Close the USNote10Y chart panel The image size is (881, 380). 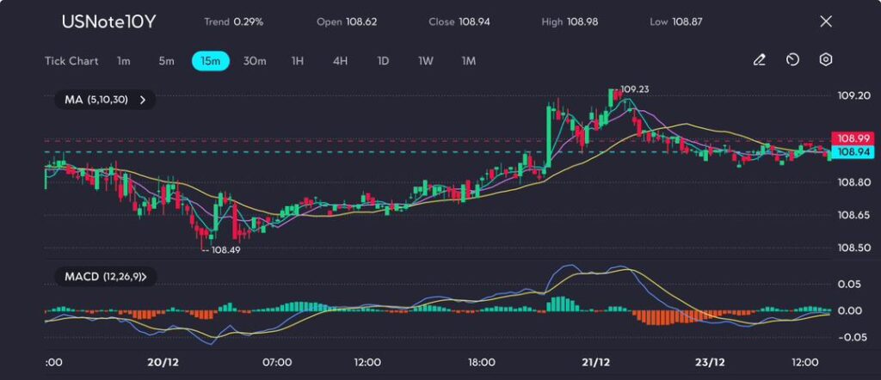click(826, 21)
